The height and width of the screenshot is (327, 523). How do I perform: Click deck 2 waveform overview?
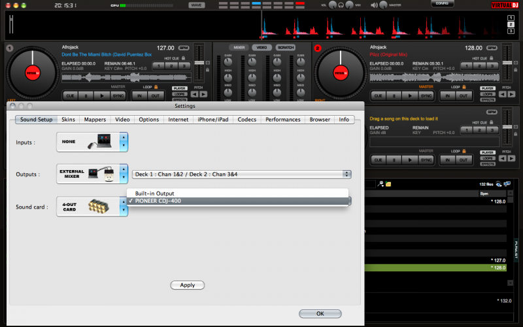pyautogui.click(x=435, y=77)
